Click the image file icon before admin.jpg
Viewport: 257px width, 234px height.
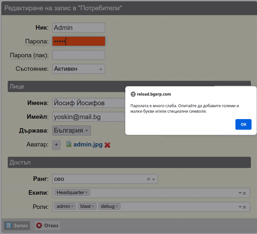[69, 145]
